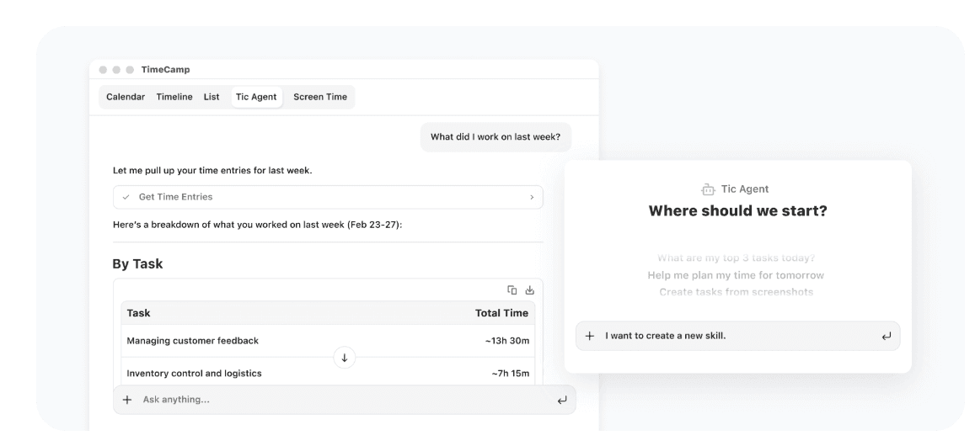Click the scroll-down arrow circle button

(x=345, y=358)
